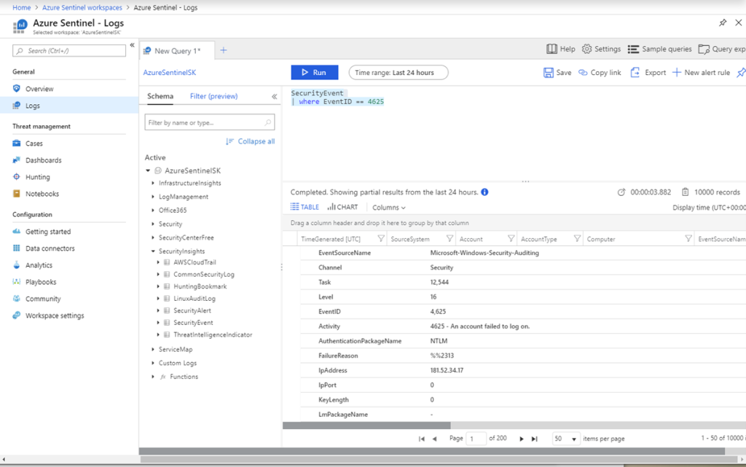Open query Settings
746x467 pixels.
(601, 49)
